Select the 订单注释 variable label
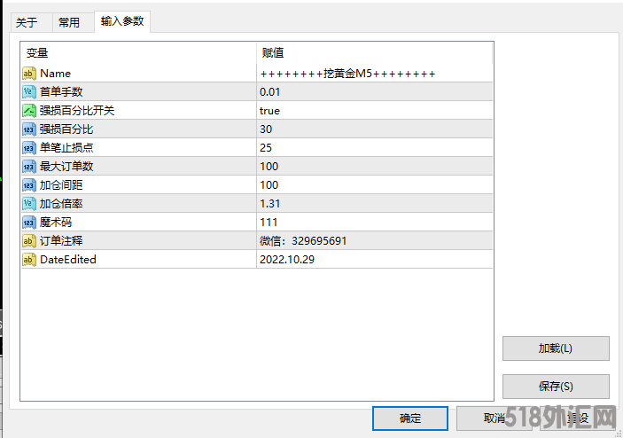 (x=61, y=241)
